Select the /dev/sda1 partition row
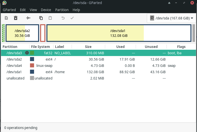Image resolution: width=197 pixels, height=132 pixels. (98, 72)
